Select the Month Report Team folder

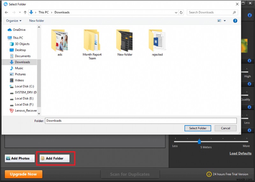pos(92,44)
